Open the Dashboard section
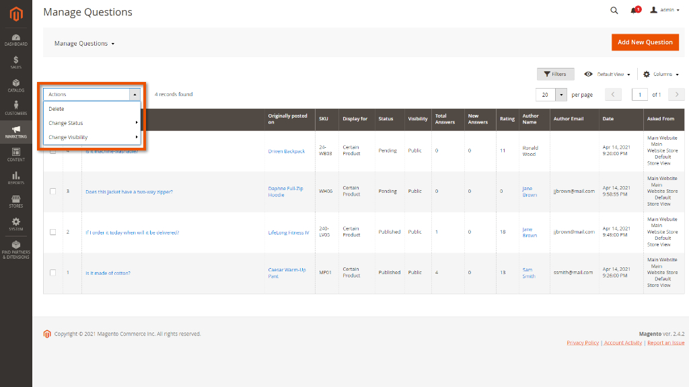689x387 pixels. coord(16,40)
